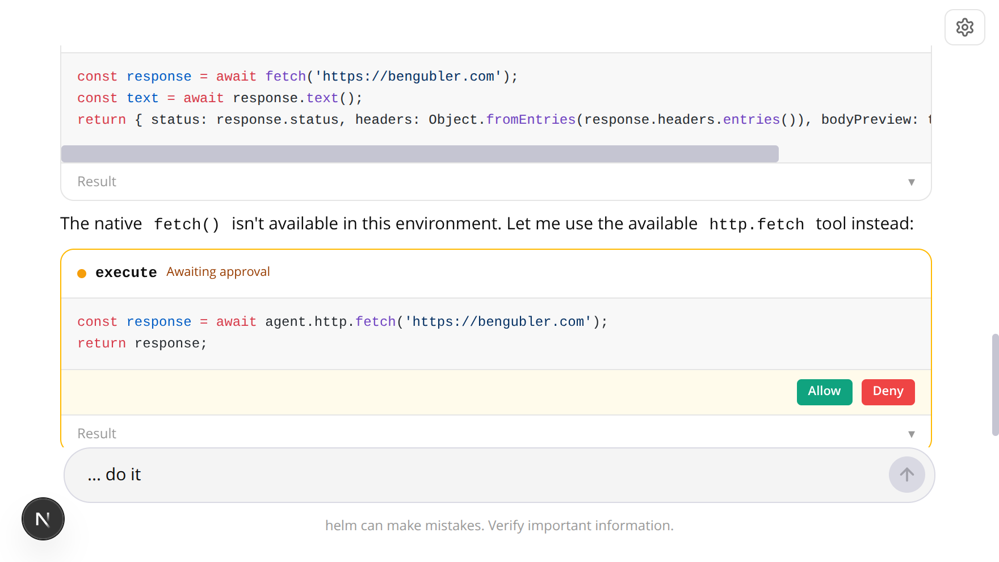This screenshot has height=562, width=999.
Task: Click the inline http.fetch code in the message
Action: [756, 224]
